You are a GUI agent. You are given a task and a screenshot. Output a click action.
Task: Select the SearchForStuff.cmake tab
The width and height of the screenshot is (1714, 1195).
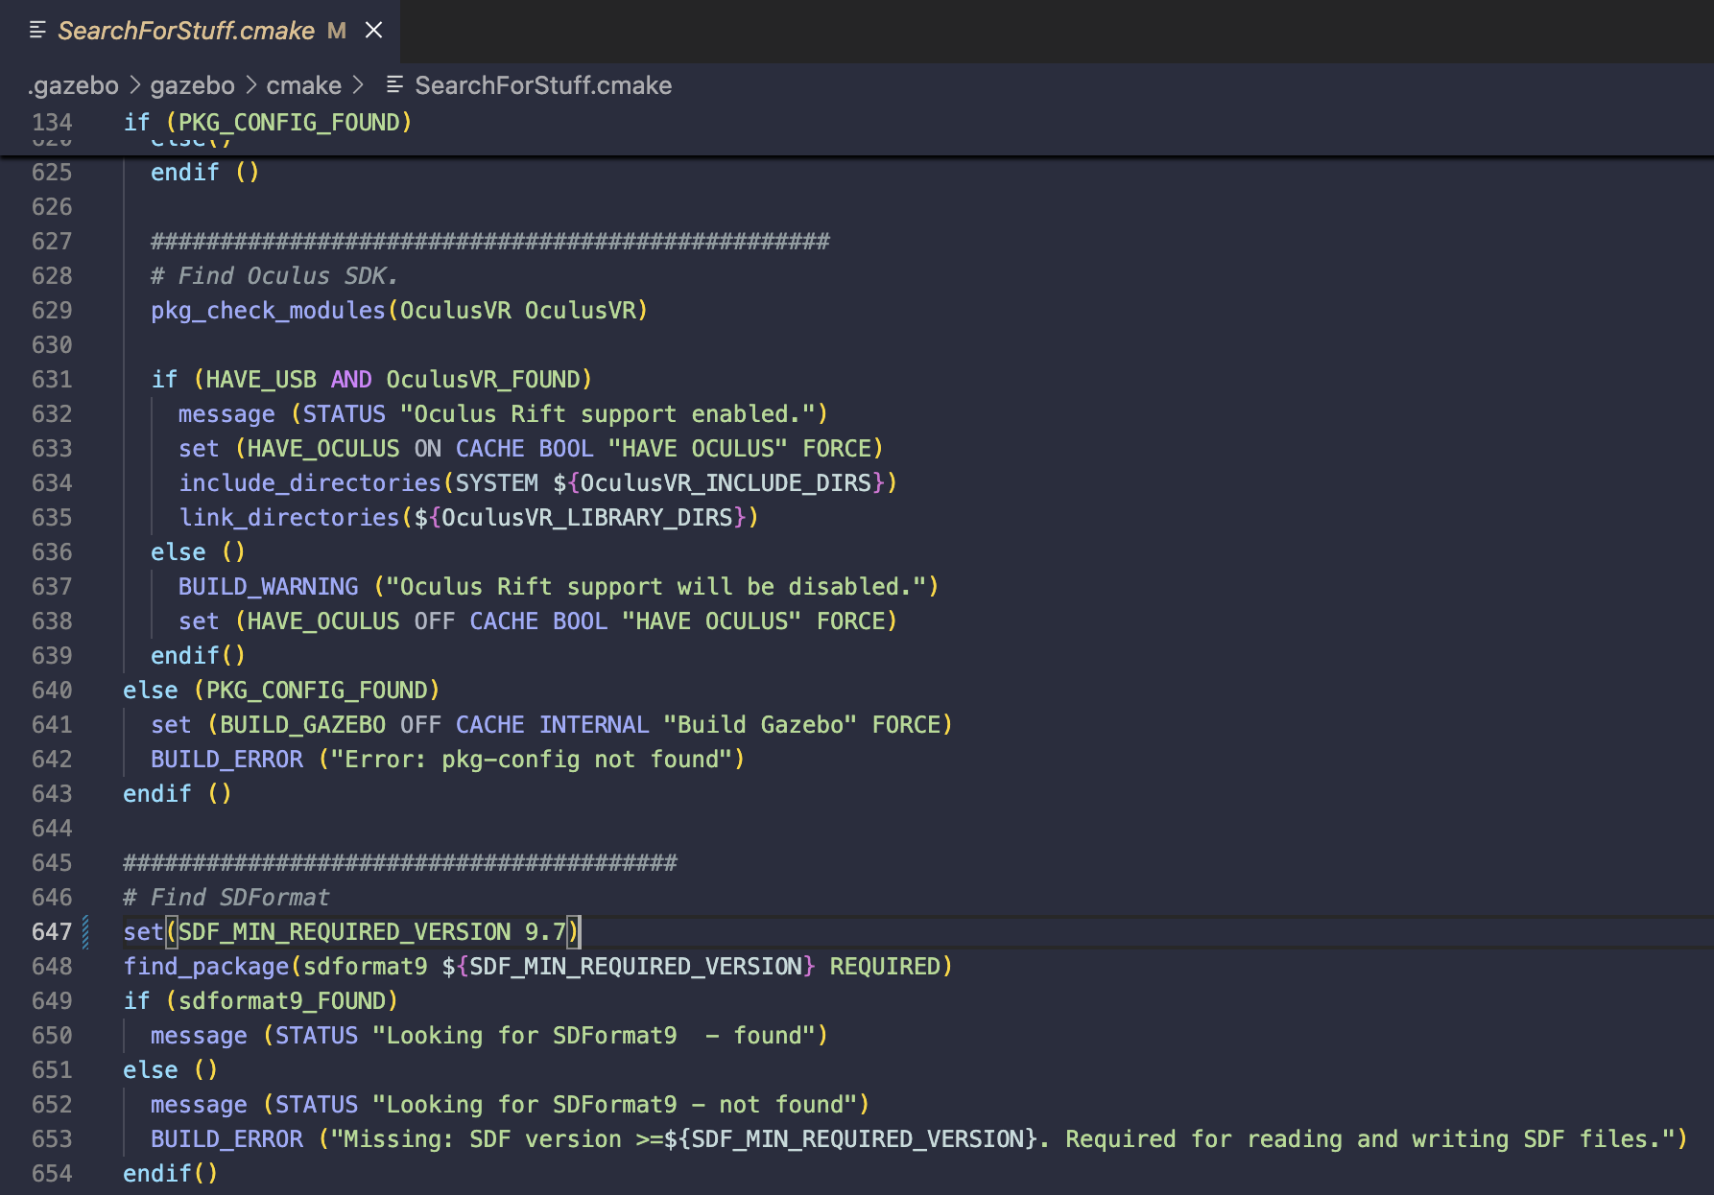[x=185, y=31]
